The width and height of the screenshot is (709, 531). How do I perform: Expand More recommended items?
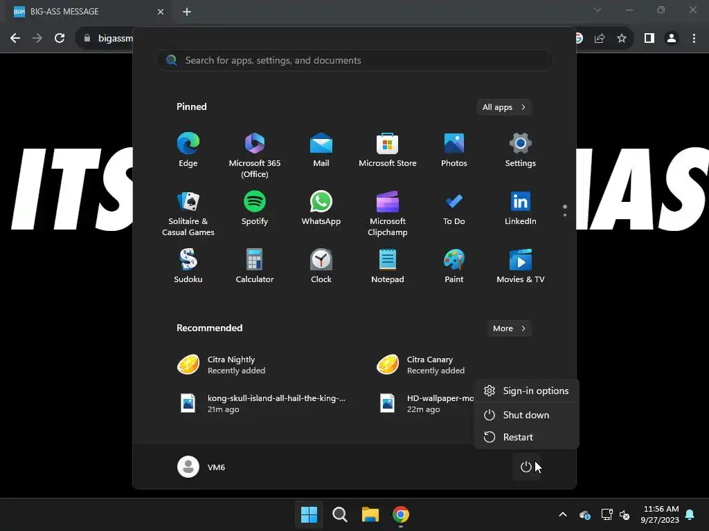tap(509, 328)
